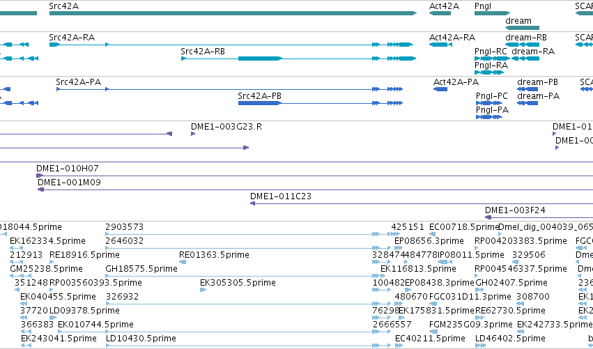Screen dimensions: 593x349
Task: Select the Src42A-RA transcript label
Action: pyautogui.click(x=72, y=38)
